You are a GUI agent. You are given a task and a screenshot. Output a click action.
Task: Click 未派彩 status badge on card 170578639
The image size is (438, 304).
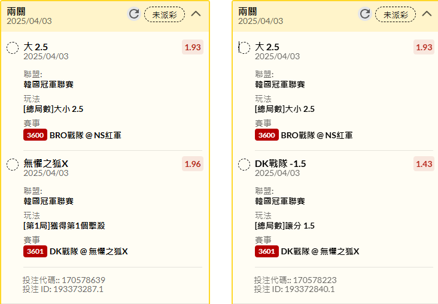pos(165,14)
